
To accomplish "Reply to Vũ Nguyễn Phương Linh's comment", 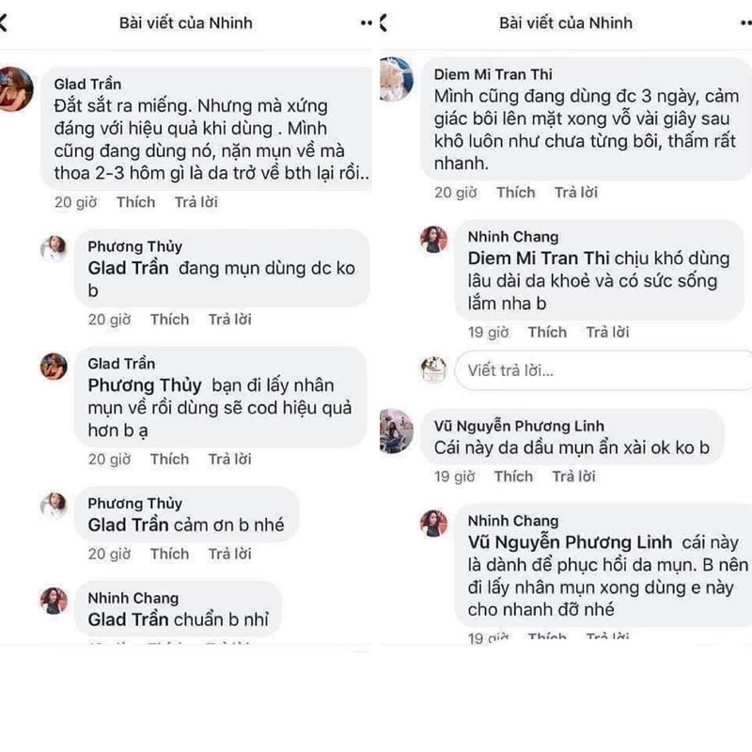I will (573, 477).
